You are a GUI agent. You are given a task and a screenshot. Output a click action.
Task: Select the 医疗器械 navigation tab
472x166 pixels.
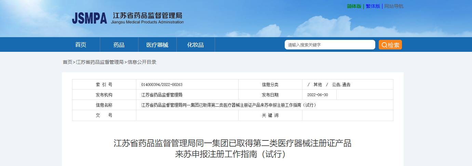[x=157, y=45]
